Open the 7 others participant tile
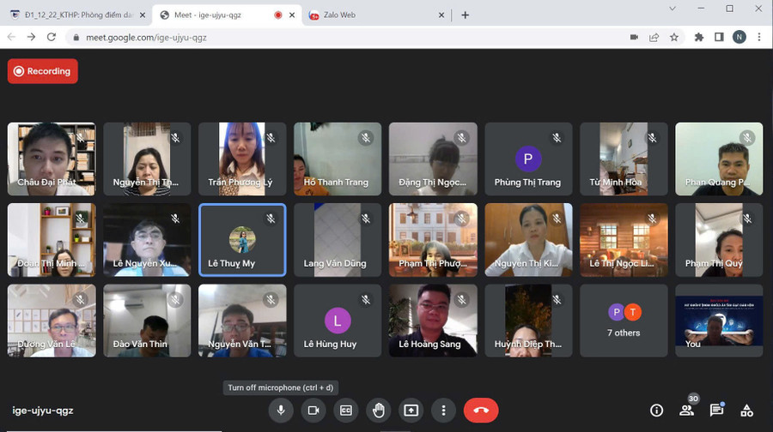This screenshot has width=773, height=432. pyautogui.click(x=624, y=321)
